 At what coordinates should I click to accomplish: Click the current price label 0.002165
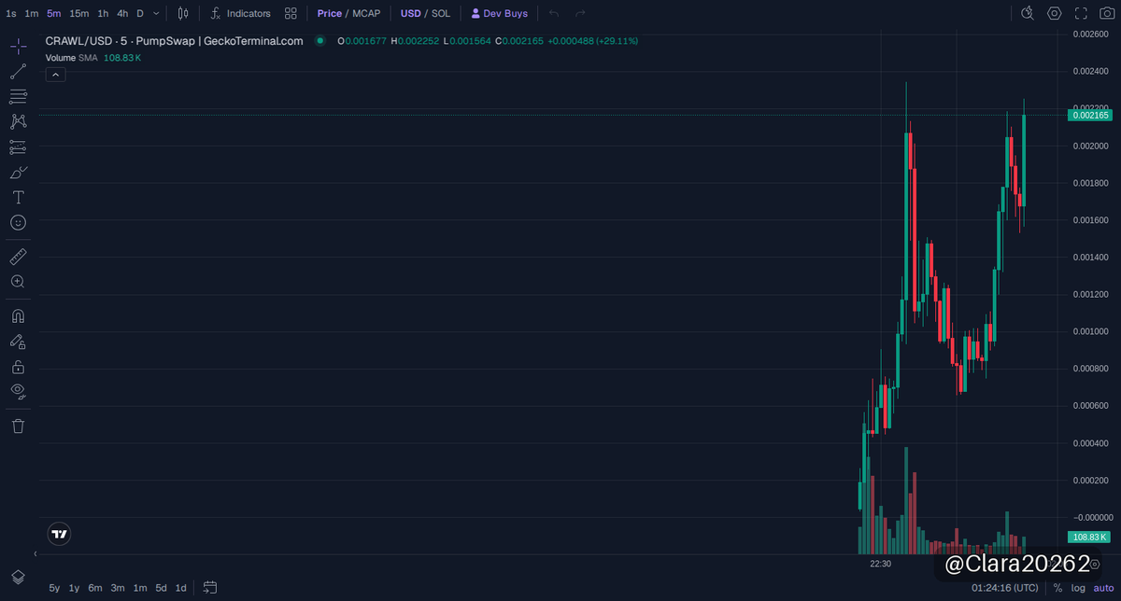(1089, 115)
